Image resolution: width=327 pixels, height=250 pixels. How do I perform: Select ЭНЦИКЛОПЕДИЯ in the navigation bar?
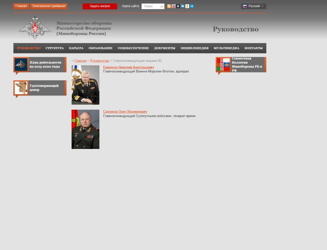tap(194, 48)
